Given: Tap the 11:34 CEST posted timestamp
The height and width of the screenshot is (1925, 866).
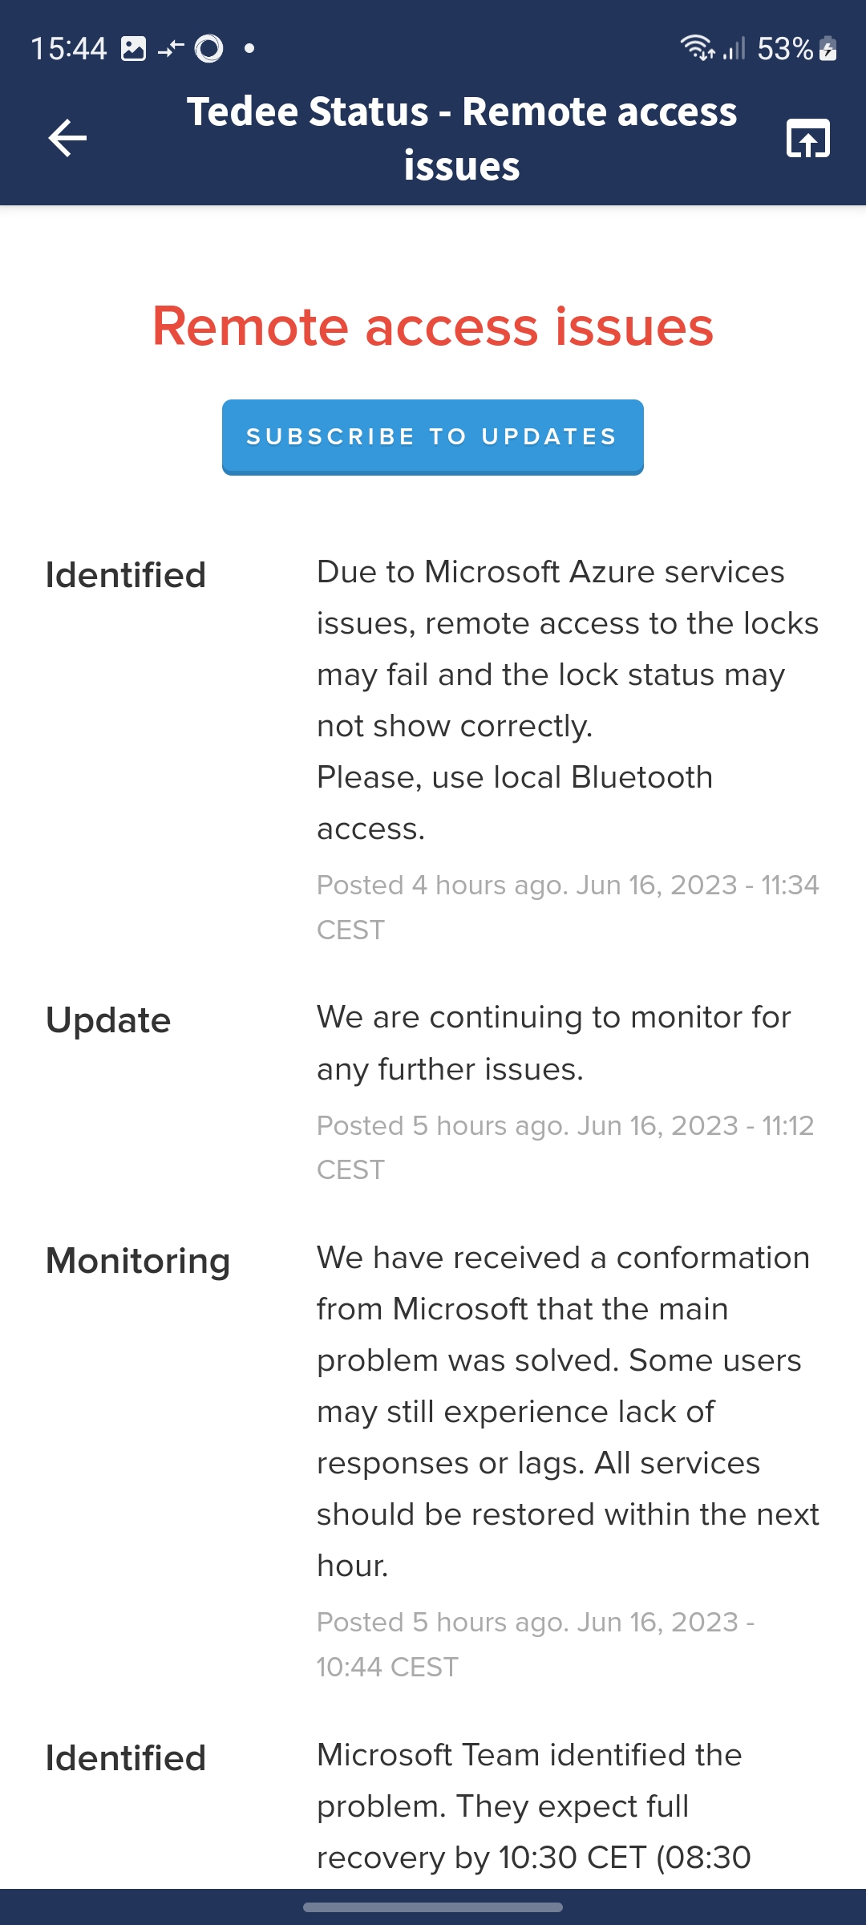Looking at the screenshot, I should click(x=567, y=907).
